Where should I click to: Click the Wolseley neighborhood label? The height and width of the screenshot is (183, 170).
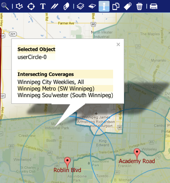(x=149, y=149)
